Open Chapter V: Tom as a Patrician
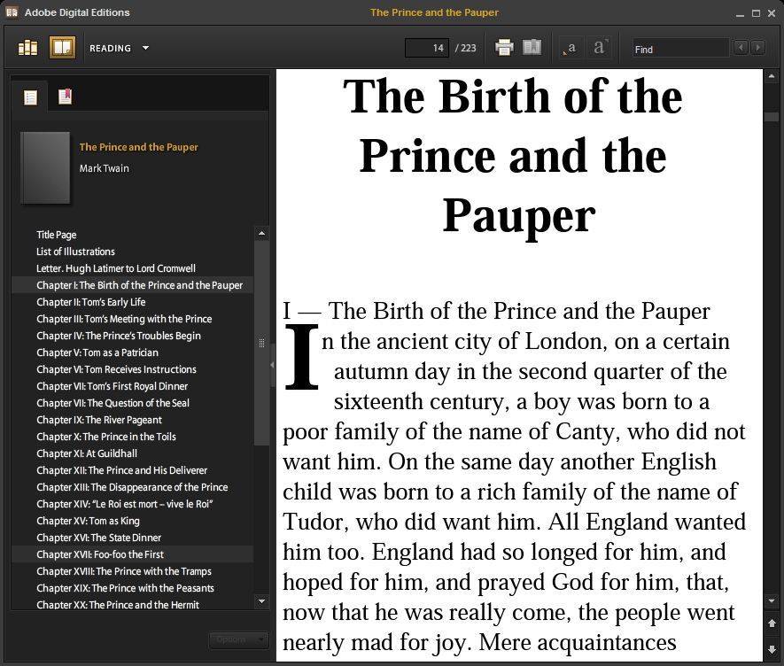 pyautogui.click(x=97, y=352)
